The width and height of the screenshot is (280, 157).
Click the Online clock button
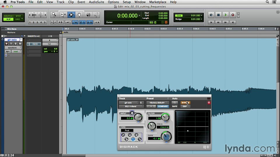pyautogui.click(x=211, y=15)
